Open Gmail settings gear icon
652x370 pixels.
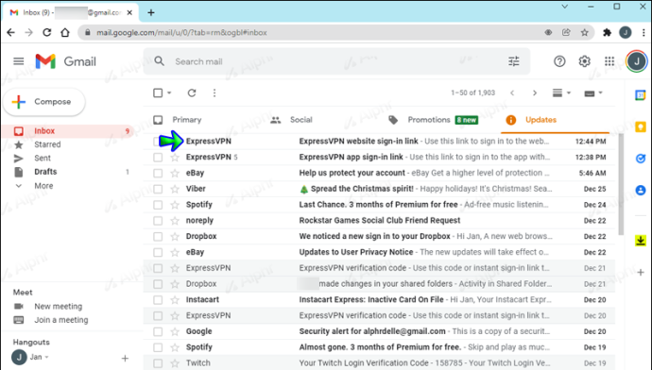(584, 61)
